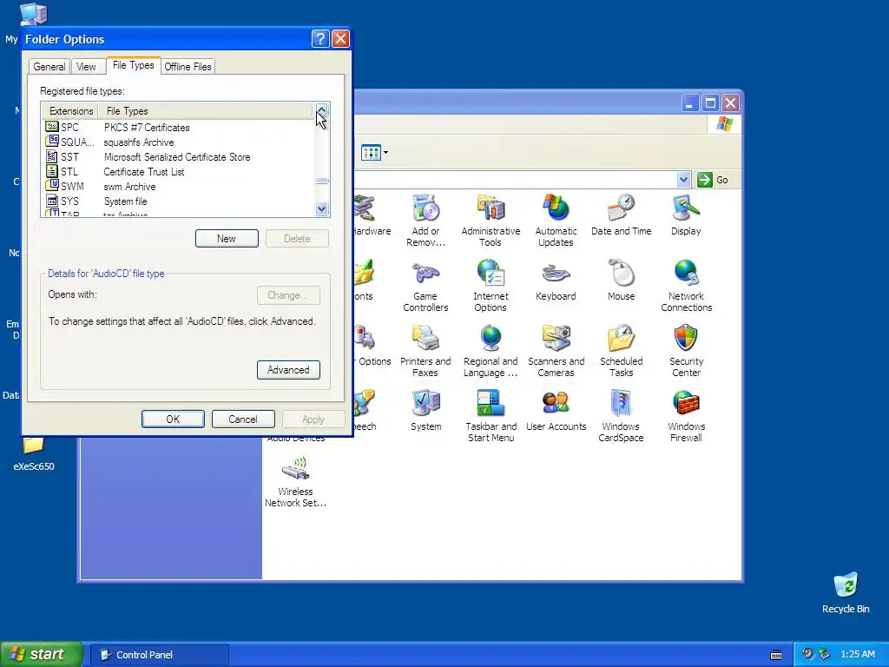Open the Administrative Tools icon
889x667 pixels.
pos(491,220)
